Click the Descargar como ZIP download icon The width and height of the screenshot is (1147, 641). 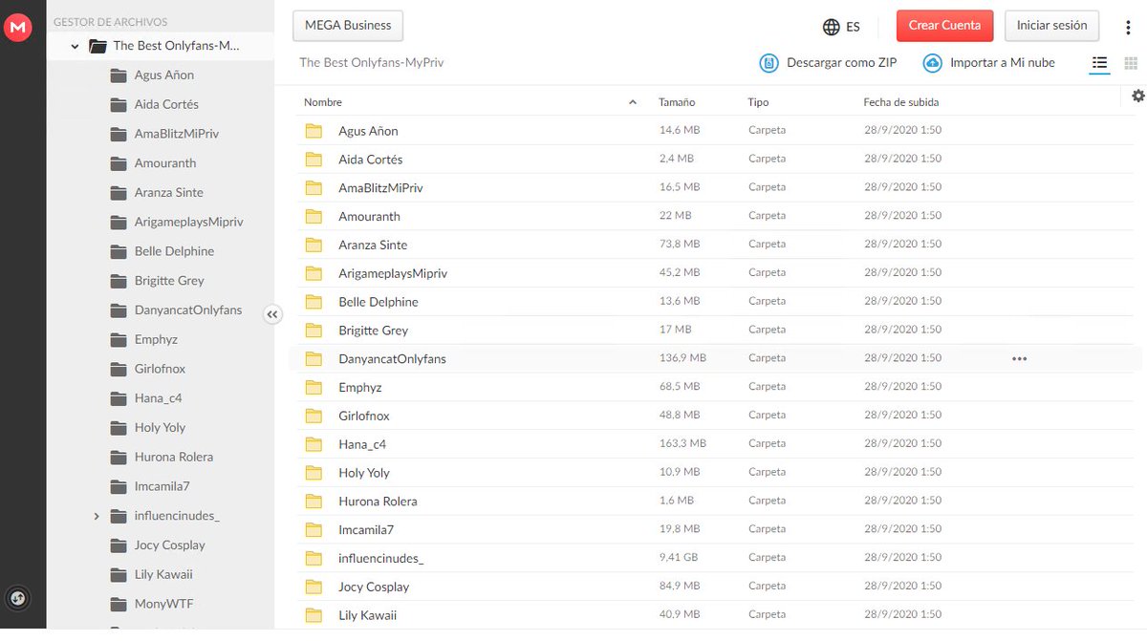tap(769, 63)
